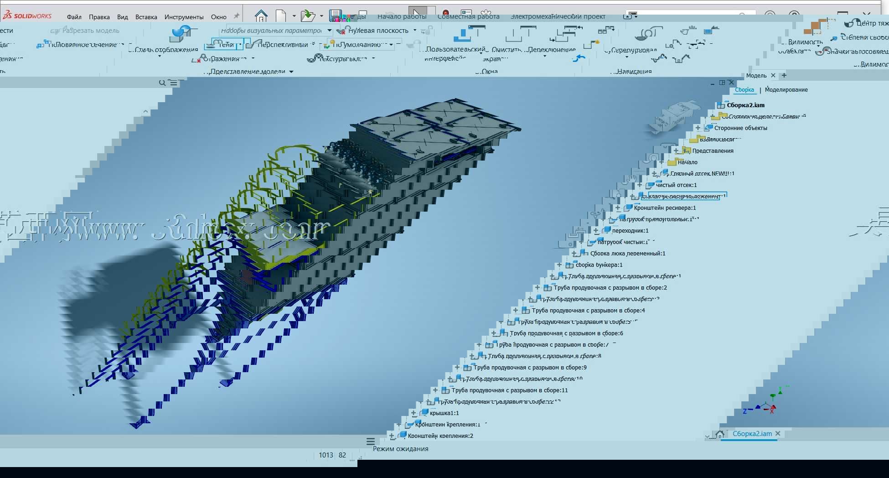Click the Разрезать модель button
The height and width of the screenshot is (478, 889).
pos(85,31)
